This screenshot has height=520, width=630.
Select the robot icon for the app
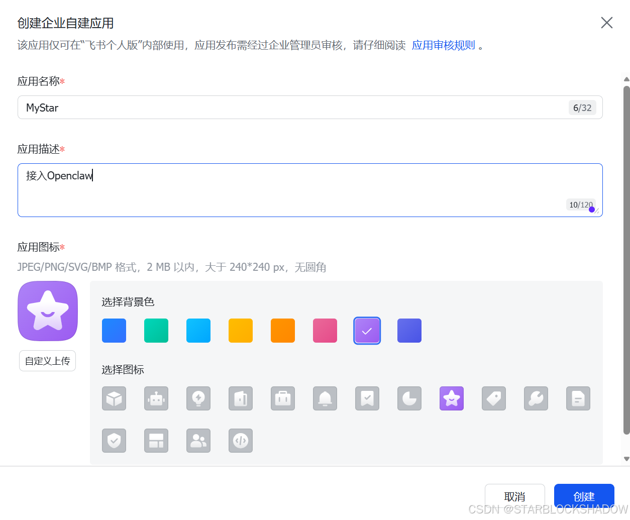pos(156,398)
